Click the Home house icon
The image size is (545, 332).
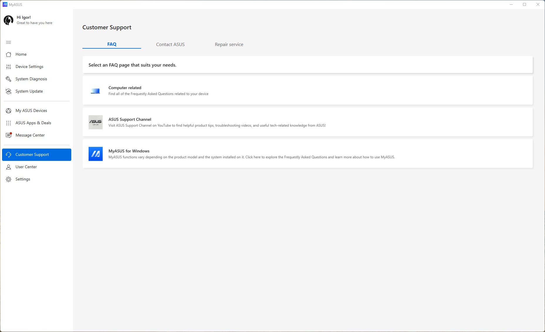pyautogui.click(x=9, y=55)
